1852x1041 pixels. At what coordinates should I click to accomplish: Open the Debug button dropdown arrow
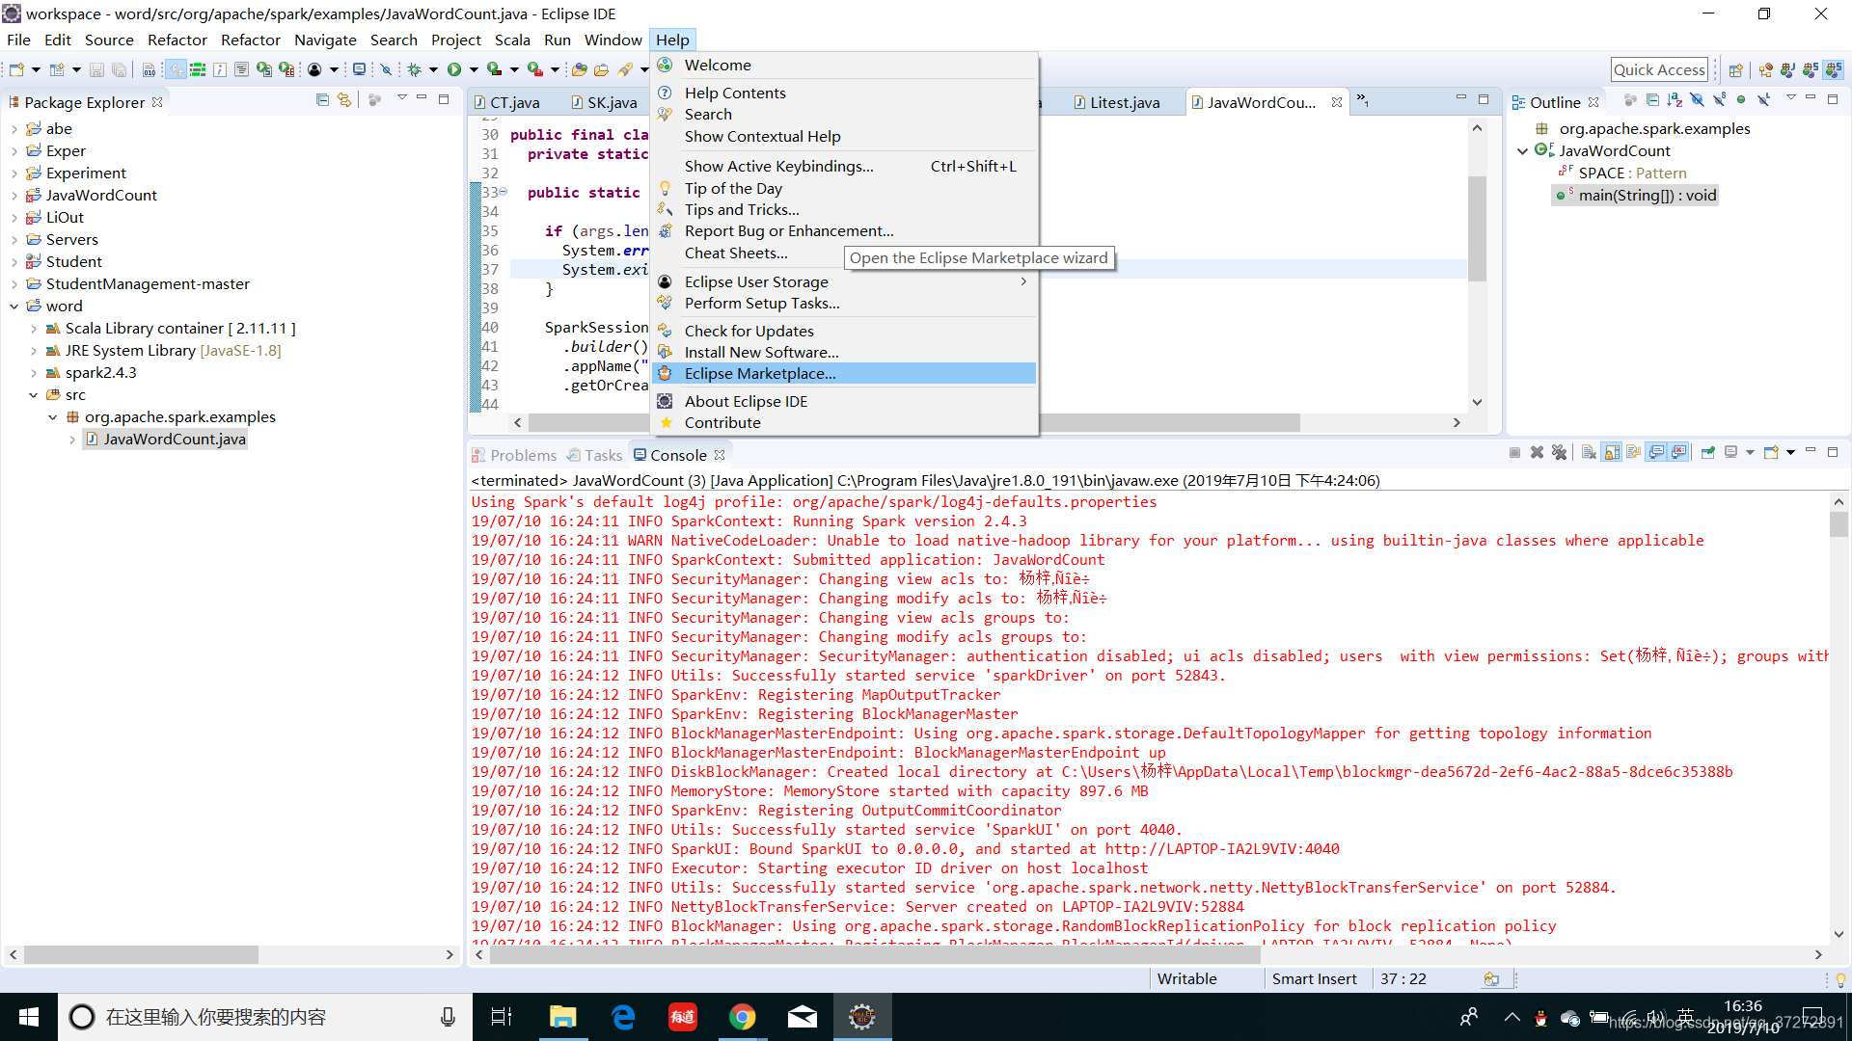tap(433, 69)
